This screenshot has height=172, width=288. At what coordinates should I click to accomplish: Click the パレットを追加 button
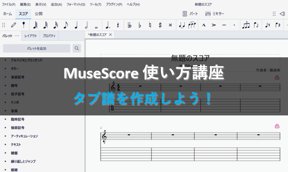coord(36,48)
